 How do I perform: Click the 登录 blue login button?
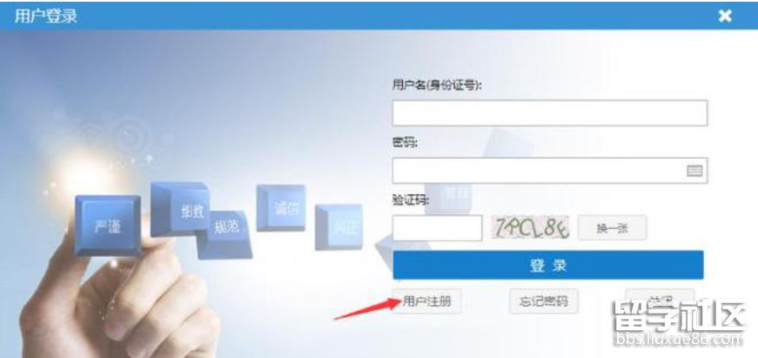[548, 265]
